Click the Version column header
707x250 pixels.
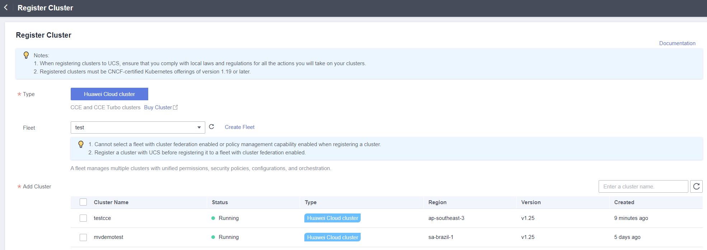coord(531,202)
